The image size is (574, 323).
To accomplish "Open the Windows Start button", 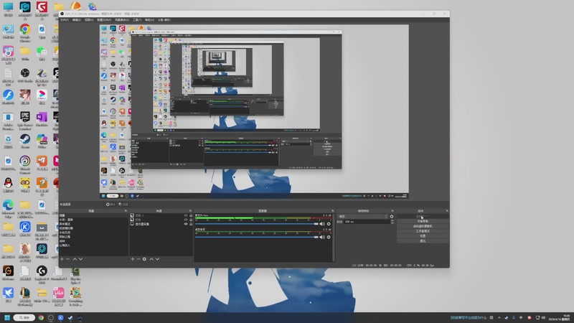I will 7,317.
